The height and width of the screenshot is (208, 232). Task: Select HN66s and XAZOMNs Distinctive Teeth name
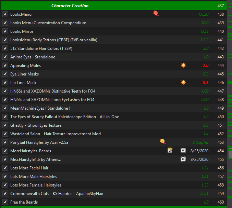coord(53,91)
